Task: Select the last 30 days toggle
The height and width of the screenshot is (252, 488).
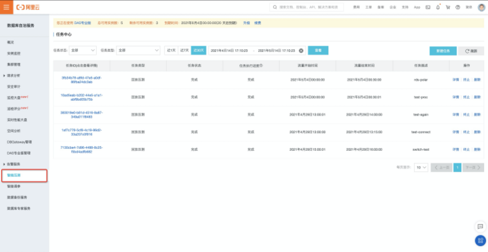Action: [199, 51]
